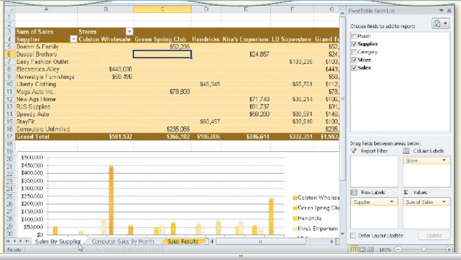
Task: Go to the last sheet tab arrow
Action: [x=27, y=241]
